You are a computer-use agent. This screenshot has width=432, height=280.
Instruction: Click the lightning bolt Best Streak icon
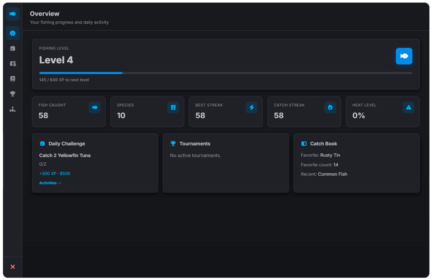pyautogui.click(x=252, y=107)
